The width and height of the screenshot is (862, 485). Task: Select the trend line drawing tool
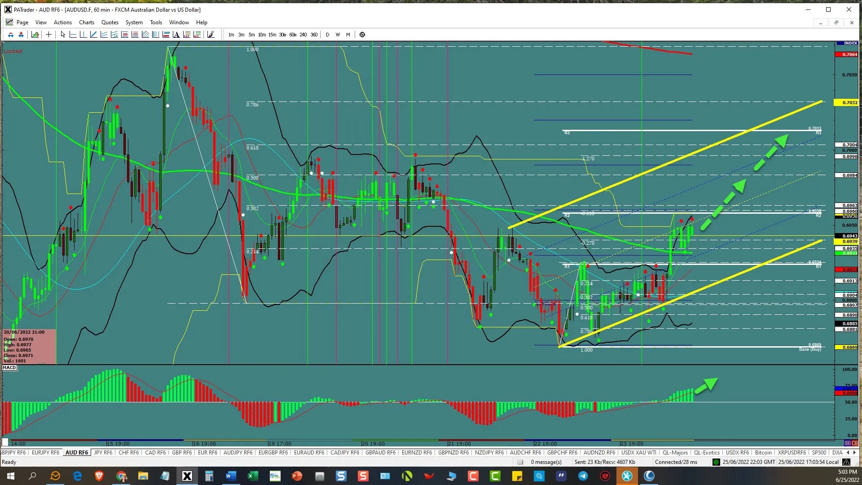(x=93, y=35)
